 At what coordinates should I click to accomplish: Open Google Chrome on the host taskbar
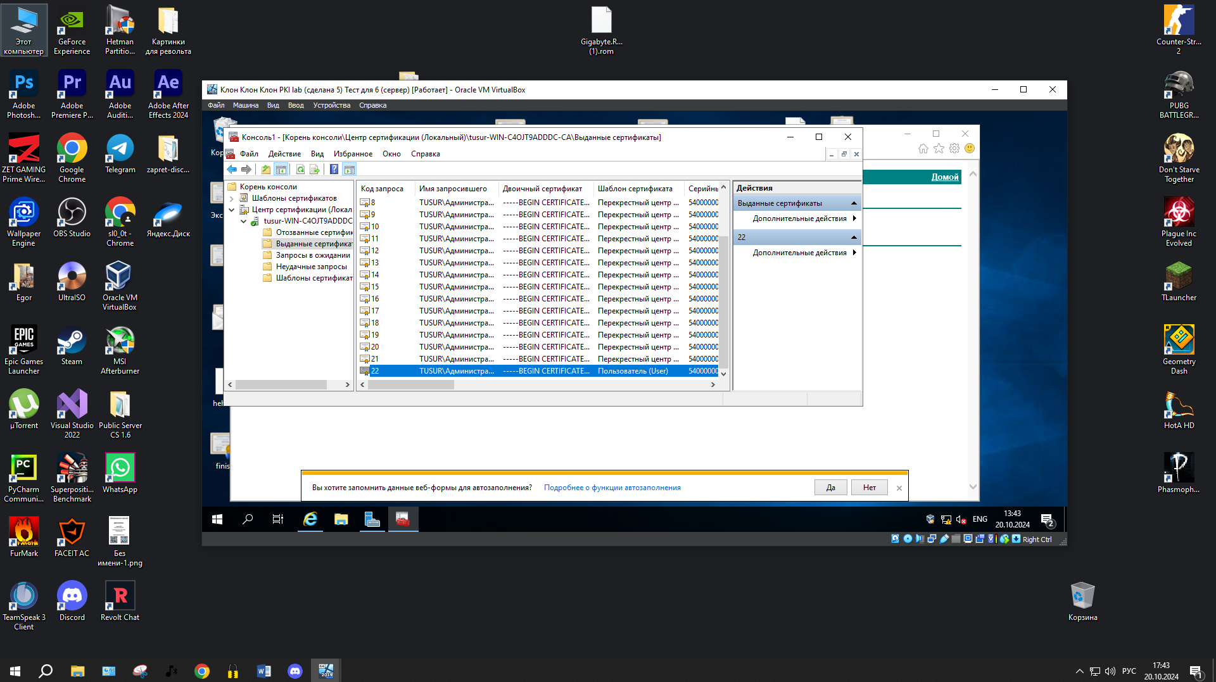coord(202,671)
